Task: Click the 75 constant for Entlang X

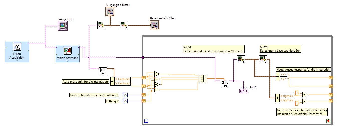Action: [125, 95]
